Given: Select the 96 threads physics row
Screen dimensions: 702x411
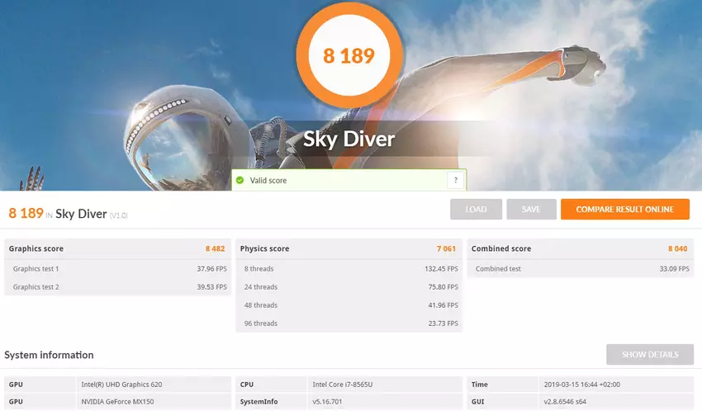Looking at the screenshot, I should tap(349, 324).
